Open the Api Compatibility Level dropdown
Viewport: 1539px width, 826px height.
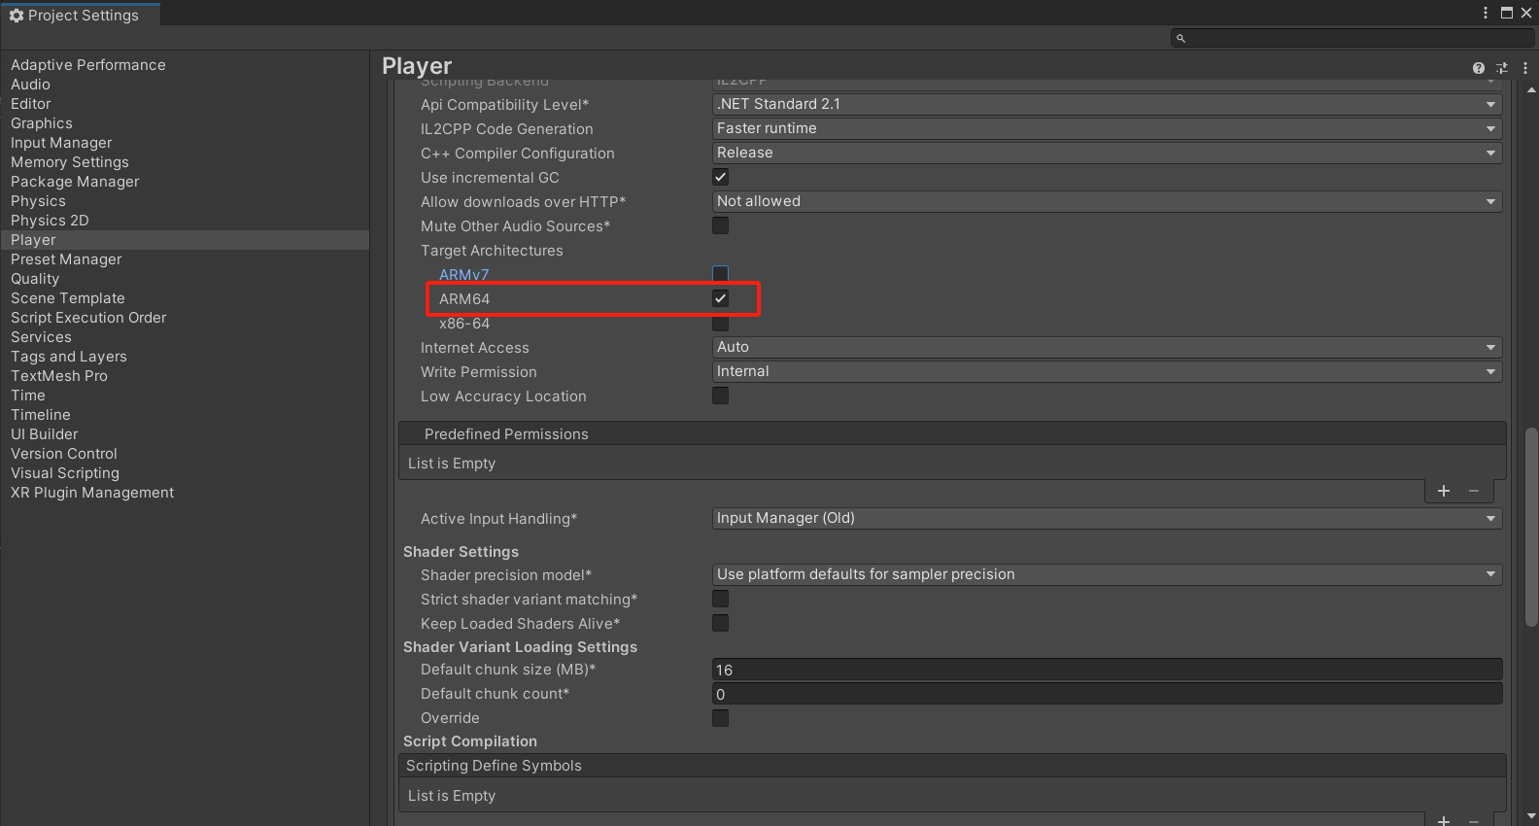click(1107, 104)
